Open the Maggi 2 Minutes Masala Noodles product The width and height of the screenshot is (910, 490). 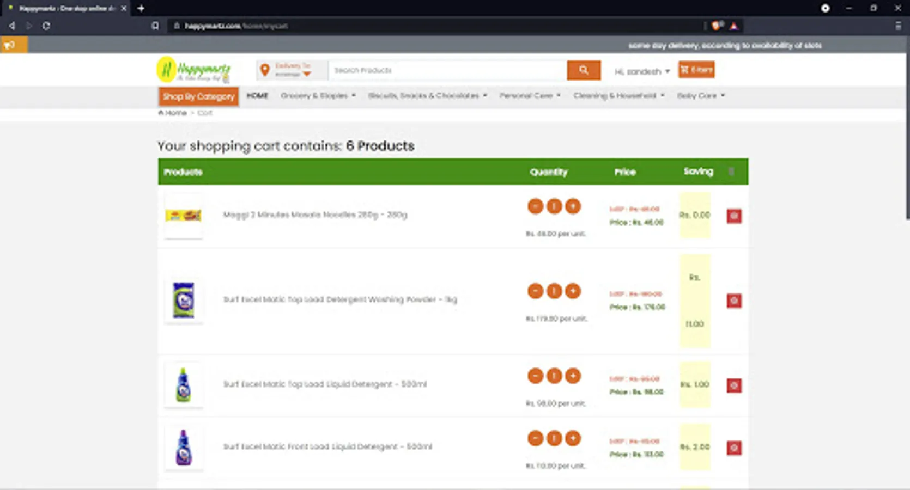click(315, 215)
